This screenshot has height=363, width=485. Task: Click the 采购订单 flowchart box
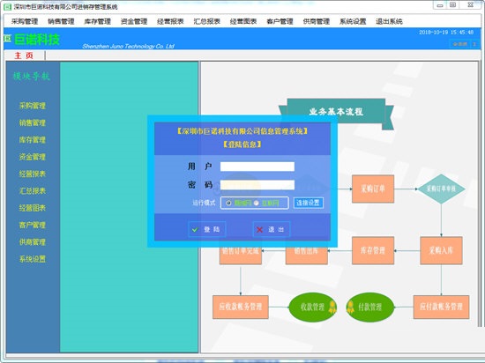(373, 189)
